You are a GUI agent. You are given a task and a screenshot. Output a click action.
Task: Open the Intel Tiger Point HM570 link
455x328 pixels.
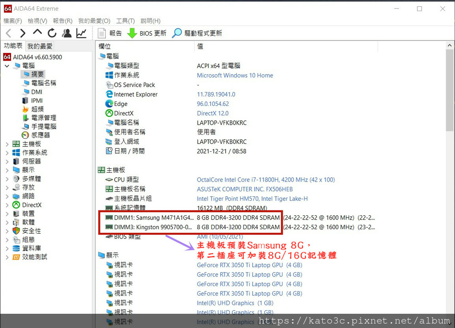[252, 199]
